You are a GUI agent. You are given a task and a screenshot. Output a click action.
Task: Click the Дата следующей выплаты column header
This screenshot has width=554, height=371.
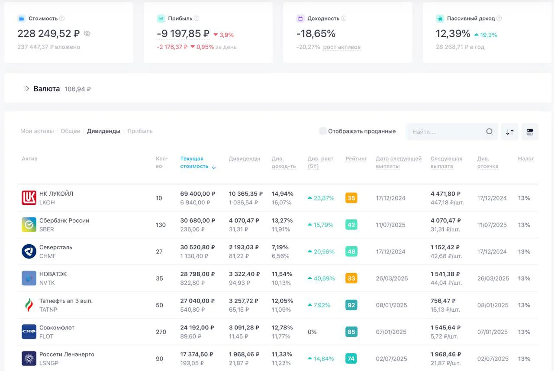click(x=399, y=162)
